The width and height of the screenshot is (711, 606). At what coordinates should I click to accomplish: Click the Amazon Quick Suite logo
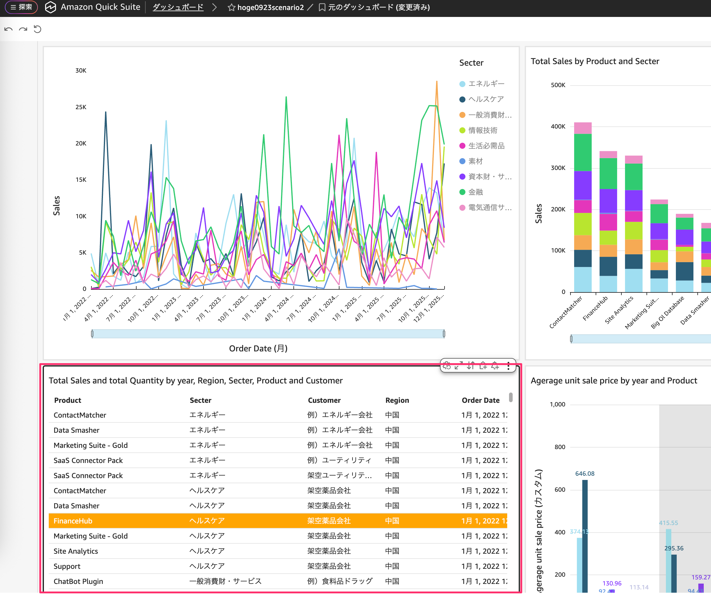point(51,7)
